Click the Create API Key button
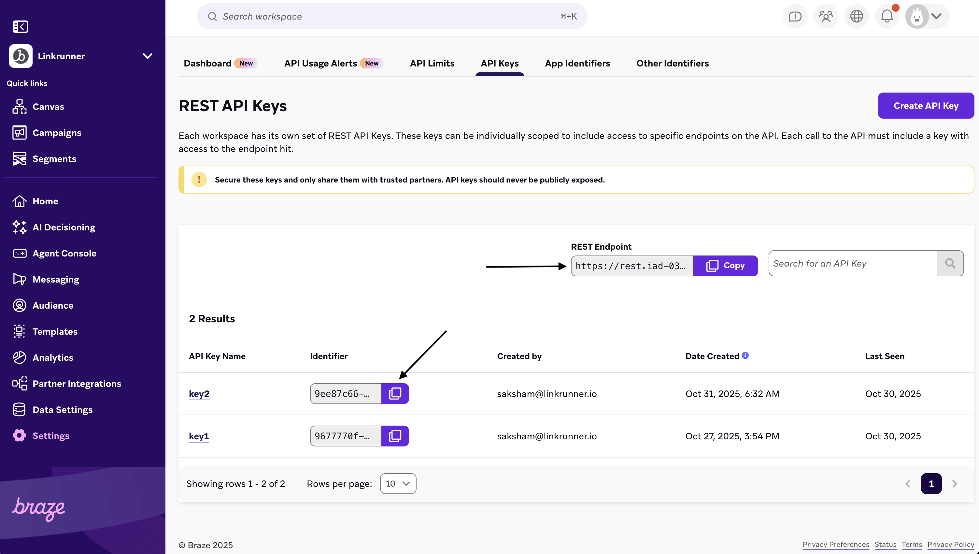Viewport: 979px width, 554px height. (x=925, y=105)
